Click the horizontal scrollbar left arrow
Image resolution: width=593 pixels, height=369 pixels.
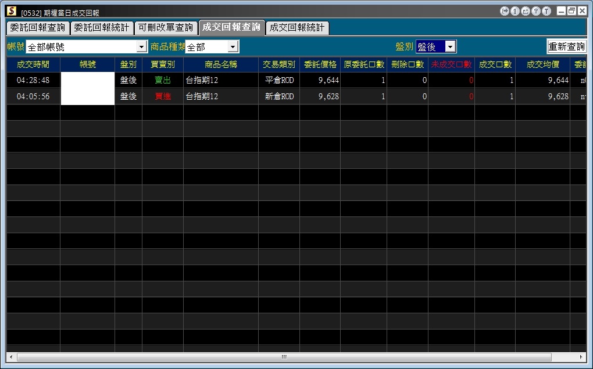pos(11,357)
